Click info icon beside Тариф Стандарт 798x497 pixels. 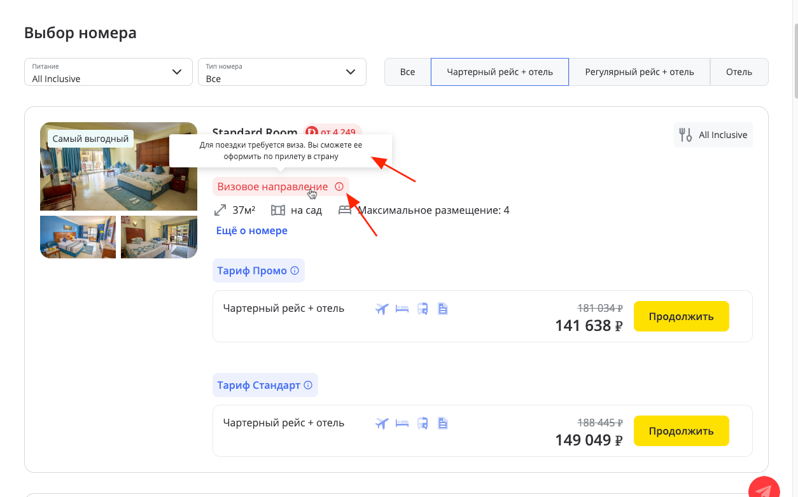click(308, 385)
